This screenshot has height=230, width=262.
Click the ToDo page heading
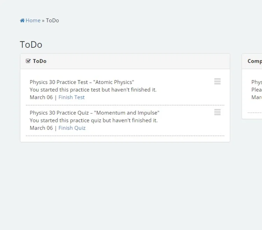31,44
